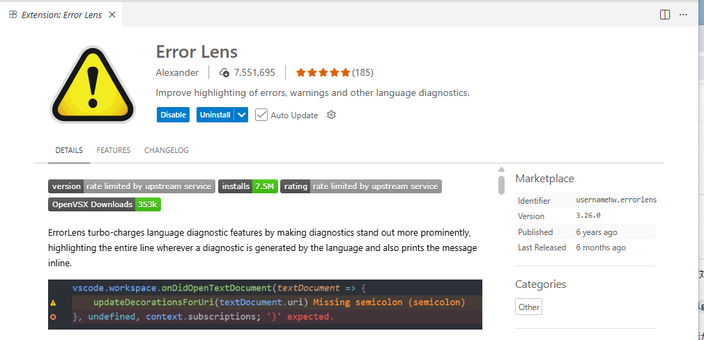The height and width of the screenshot is (340, 704).
Task: Expand the Uninstall dropdown arrow
Action: pos(241,115)
